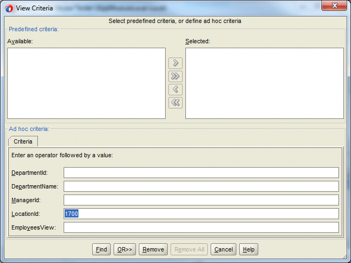Focus the DepartmentId input field
Viewport: 351px width, 263px height.
click(201, 173)
